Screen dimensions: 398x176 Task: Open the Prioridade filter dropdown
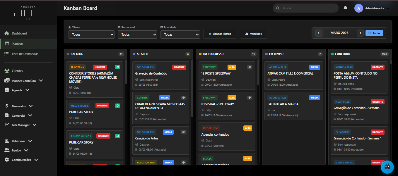click(x=180, y=34)
